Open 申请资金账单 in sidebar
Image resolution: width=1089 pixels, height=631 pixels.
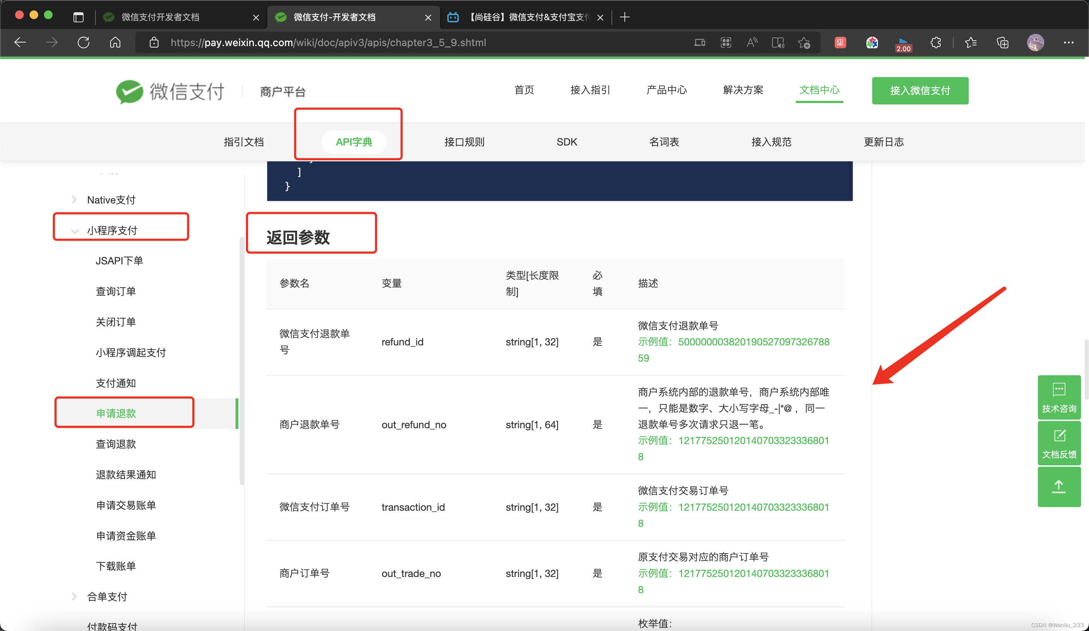[126, 536]
